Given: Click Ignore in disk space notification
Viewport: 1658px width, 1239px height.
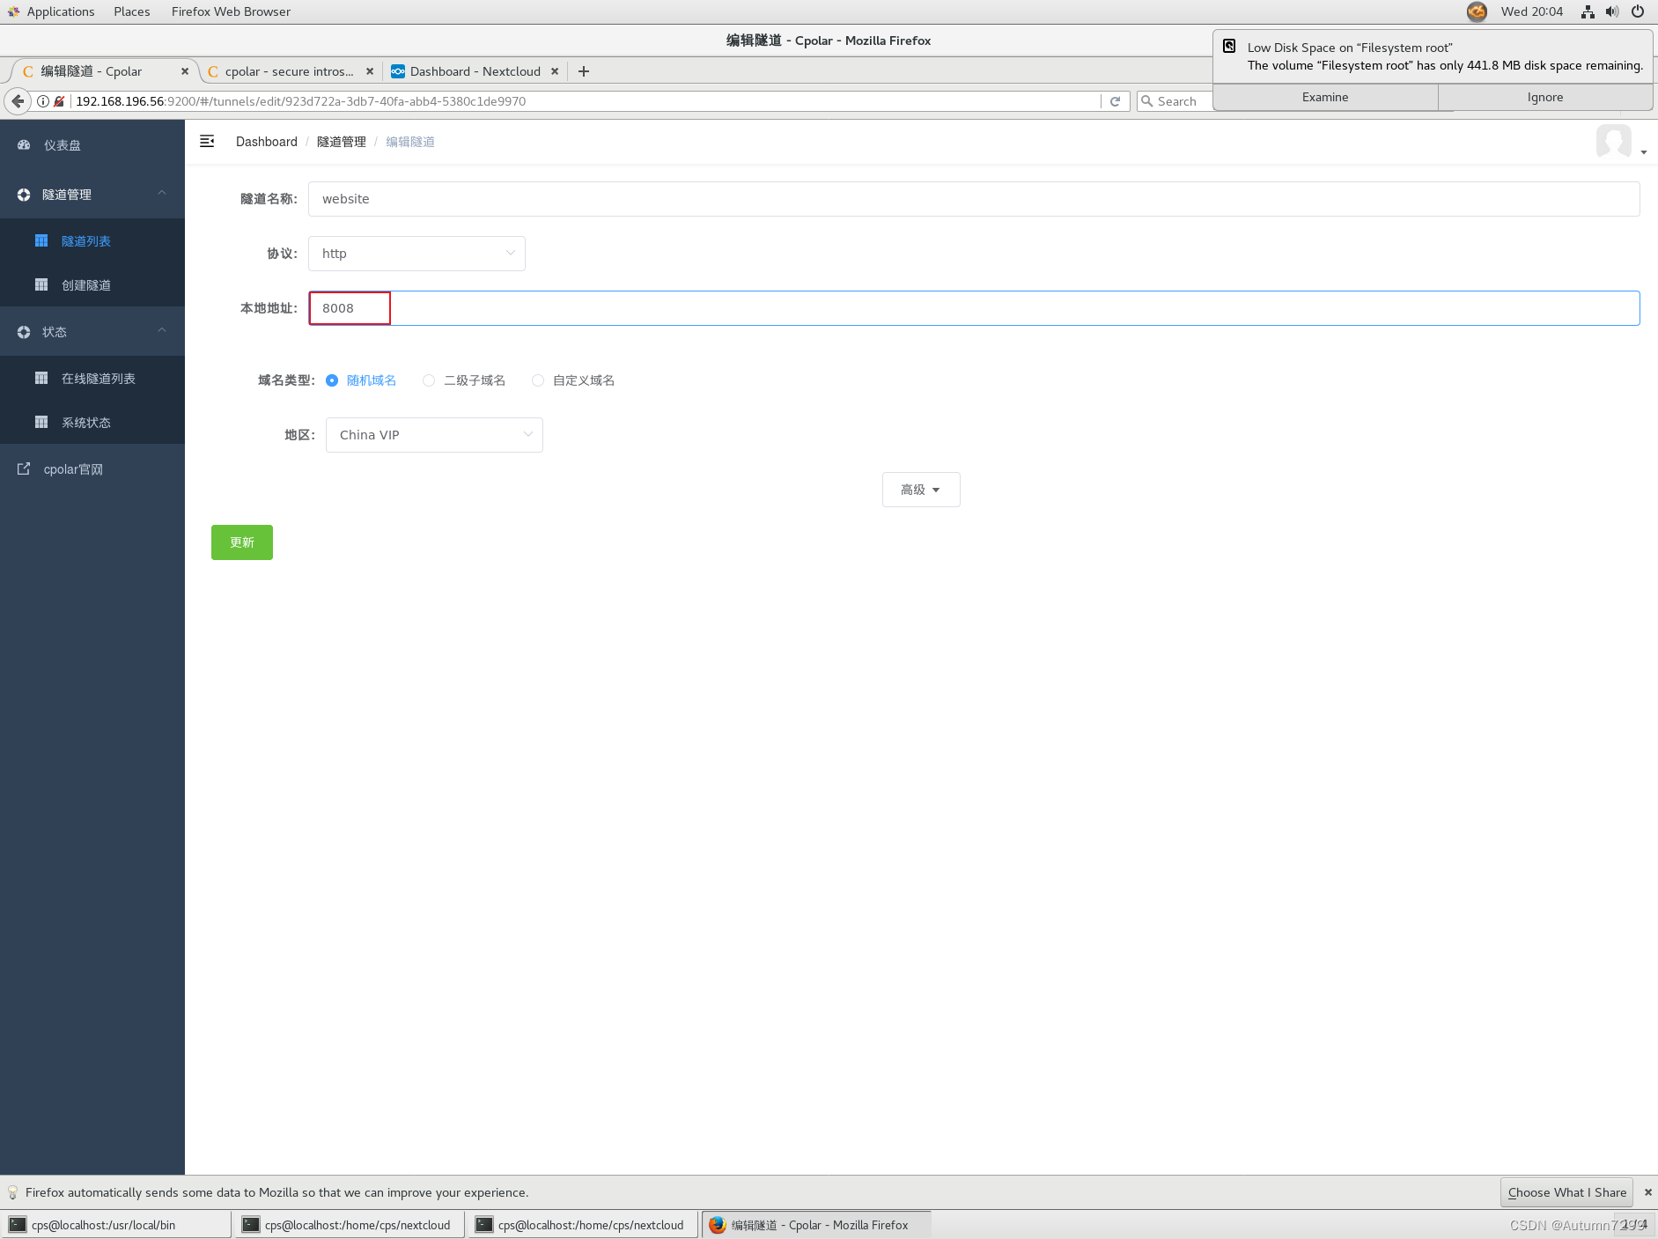Looking at the screenshot, I should (1545, 97).
